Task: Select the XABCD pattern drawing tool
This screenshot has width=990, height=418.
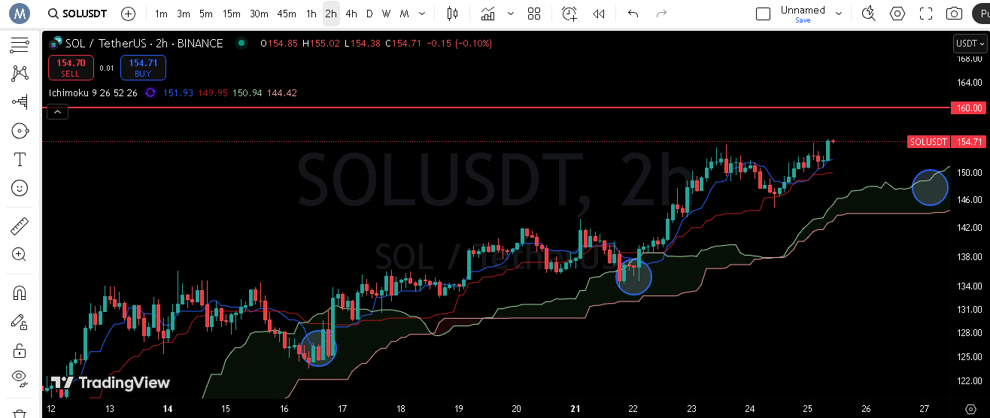Action: pyautogui.click(x=20, y=74)
